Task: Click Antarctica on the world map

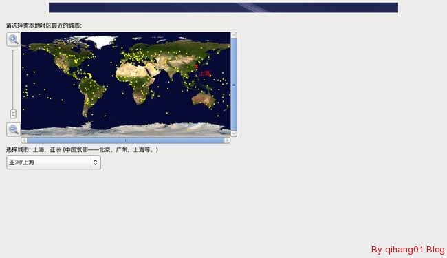Action: (x=126, y=130)
